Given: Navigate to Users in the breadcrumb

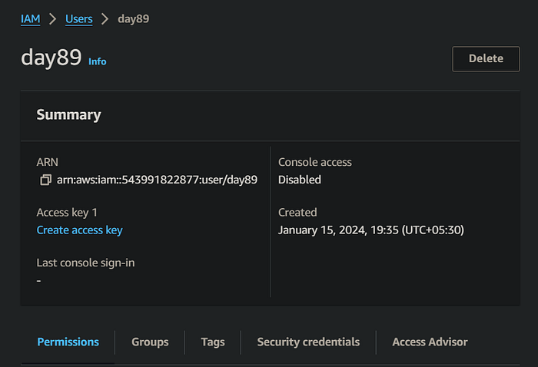Looking at the screenshot, I should coord(78,18).
